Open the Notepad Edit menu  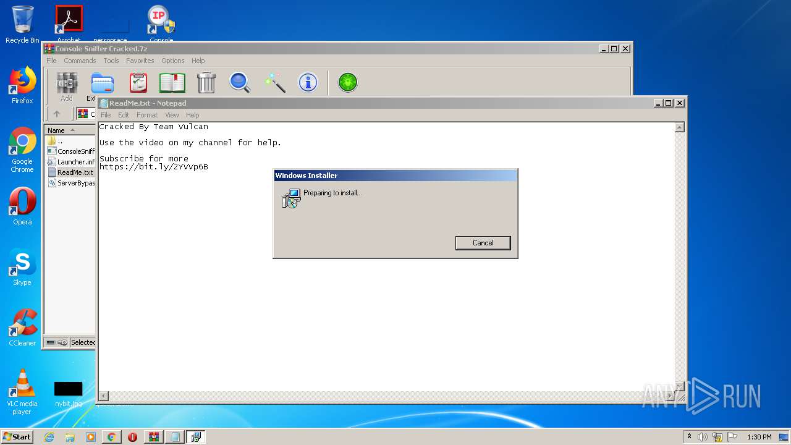[x=124, y=115]
